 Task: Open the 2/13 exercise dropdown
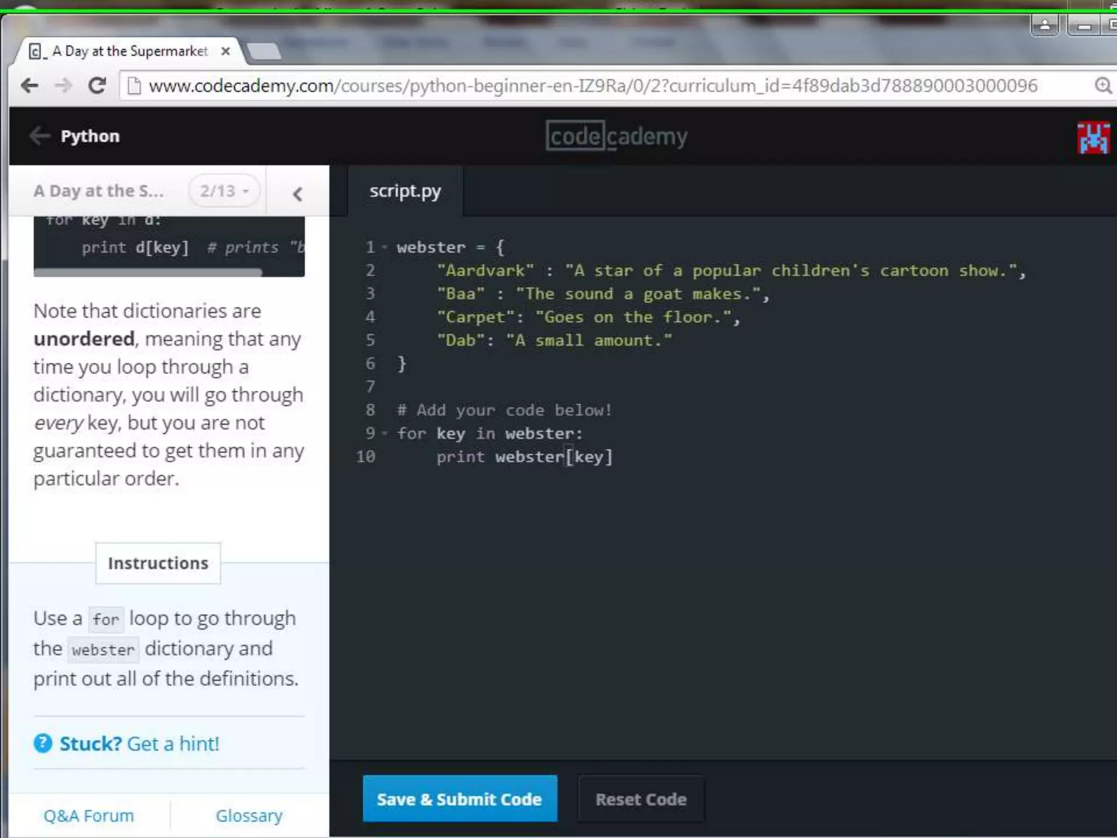(224, 191)
